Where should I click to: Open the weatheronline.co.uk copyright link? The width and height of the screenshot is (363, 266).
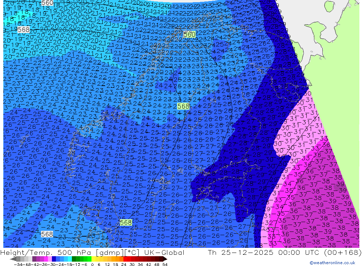[332, 263]
